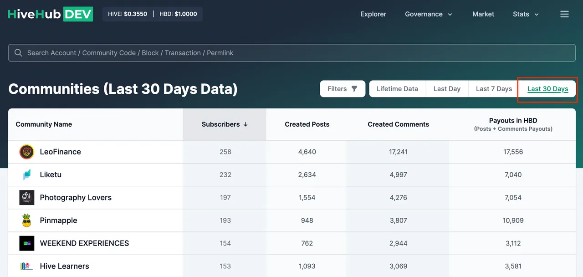Switch to Last Day tab
The height and width of the screenshot is (277, 583).
[x=447, y=89]
